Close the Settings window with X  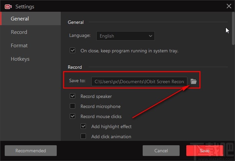229,6
